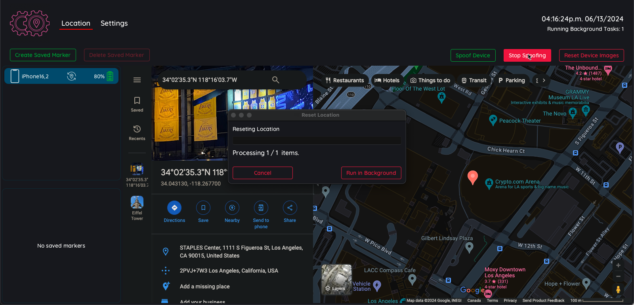Click Add a missing place text
This screenshot has height=305, width=634.
(x=205, y=286)
